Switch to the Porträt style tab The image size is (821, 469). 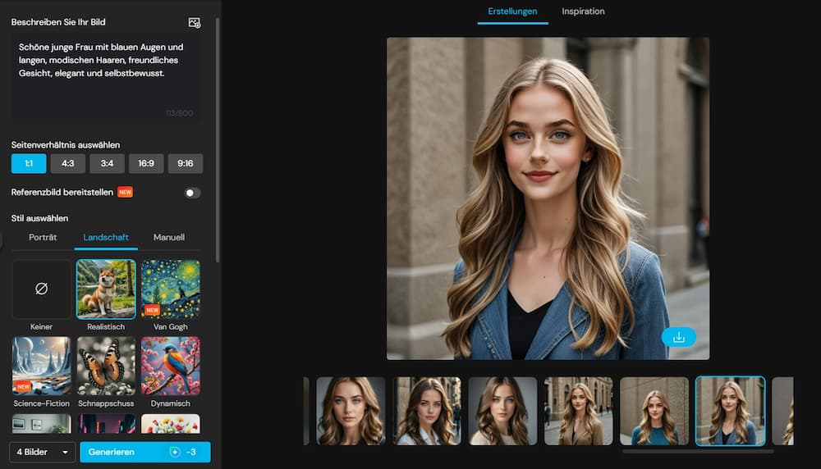(43, 238)
